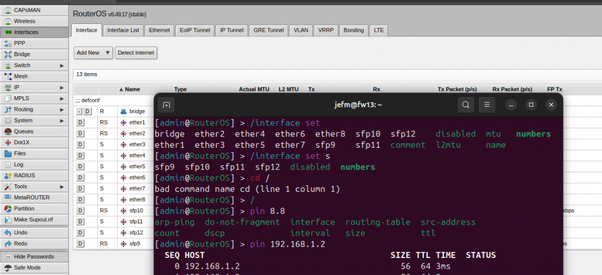Click the Interfaces sidebar icon
Viewport: 602px width, 275px height.
[8, 32]
